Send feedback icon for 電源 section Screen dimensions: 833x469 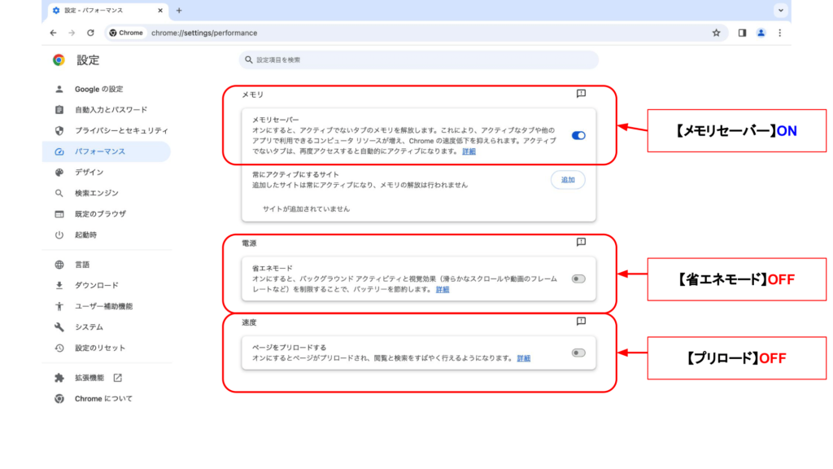581,243
